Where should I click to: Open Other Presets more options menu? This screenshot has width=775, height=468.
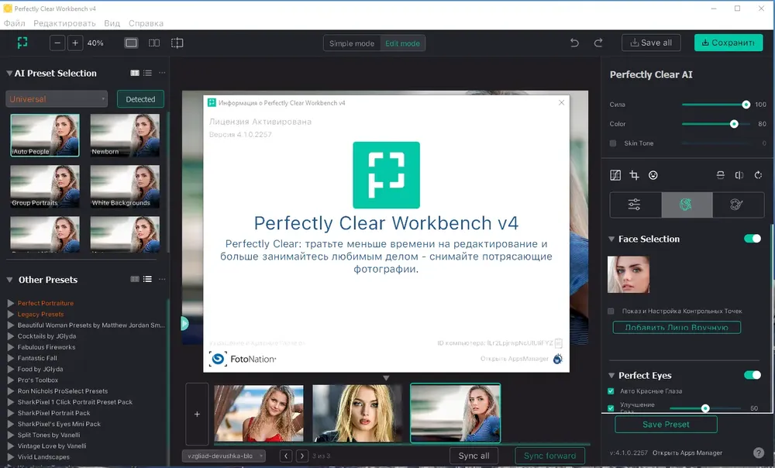pyautogui.click(x=162, y=279)
